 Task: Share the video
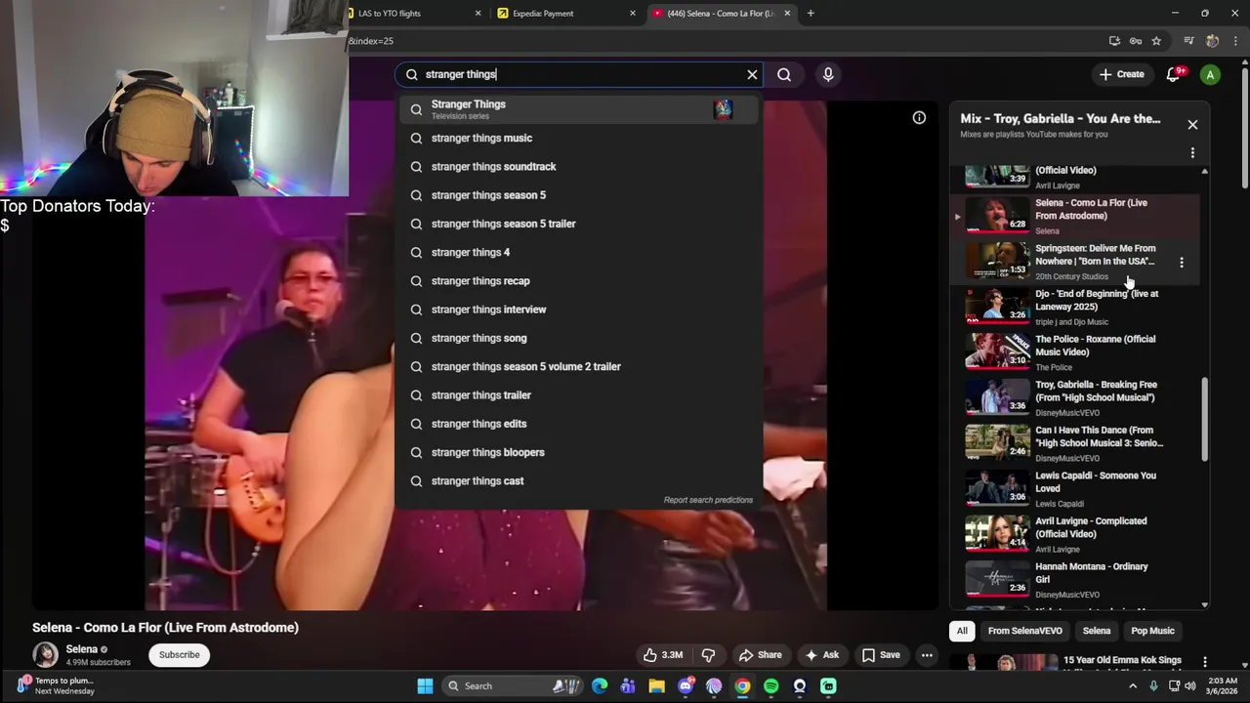760,655
